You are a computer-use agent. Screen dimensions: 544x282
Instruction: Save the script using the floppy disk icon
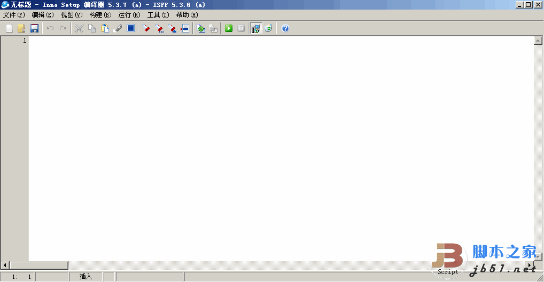coord(34,28)
